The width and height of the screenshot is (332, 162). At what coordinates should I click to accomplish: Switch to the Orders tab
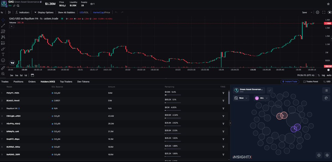click(32, 82)
